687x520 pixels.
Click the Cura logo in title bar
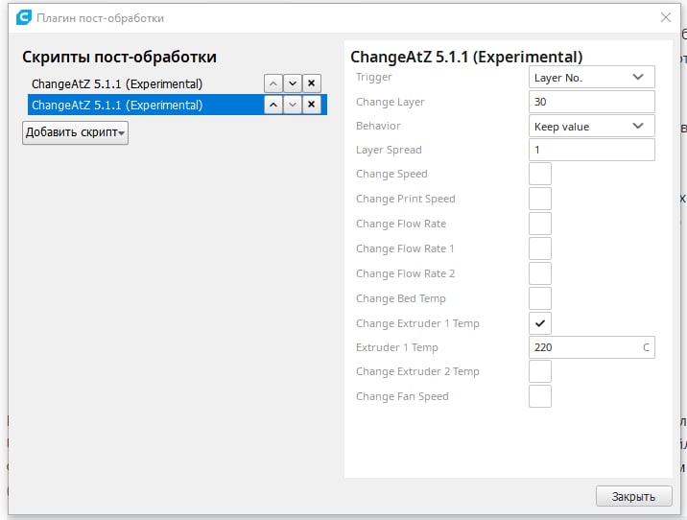coord(24,17)
